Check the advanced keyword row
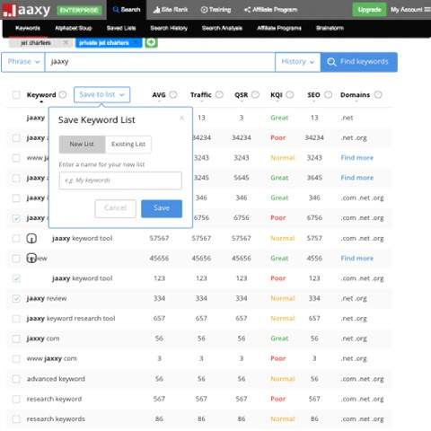 pos(16,379)
